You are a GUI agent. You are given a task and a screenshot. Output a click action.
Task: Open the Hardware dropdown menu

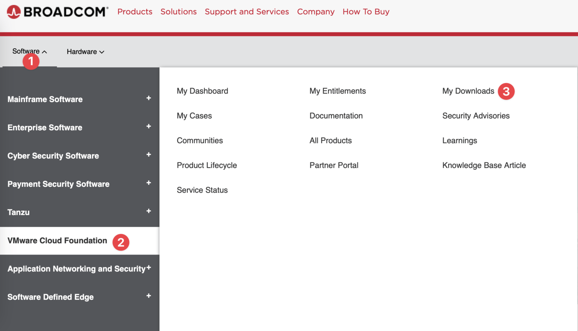click(x=85, y=52)
